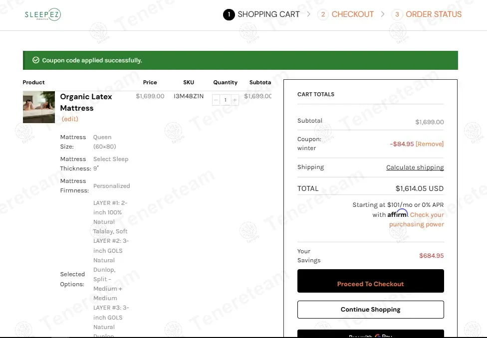Viewport: 487px width, 338px height.
Task: Click the arrow after SHOPPING CART step
Action: pyautogui.click(x=309, y=14)
